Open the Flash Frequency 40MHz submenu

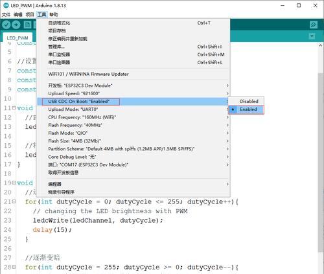click(133, 125)
